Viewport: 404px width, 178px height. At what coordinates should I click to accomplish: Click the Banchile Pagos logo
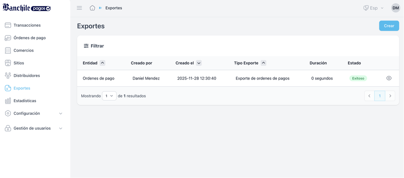26,8
